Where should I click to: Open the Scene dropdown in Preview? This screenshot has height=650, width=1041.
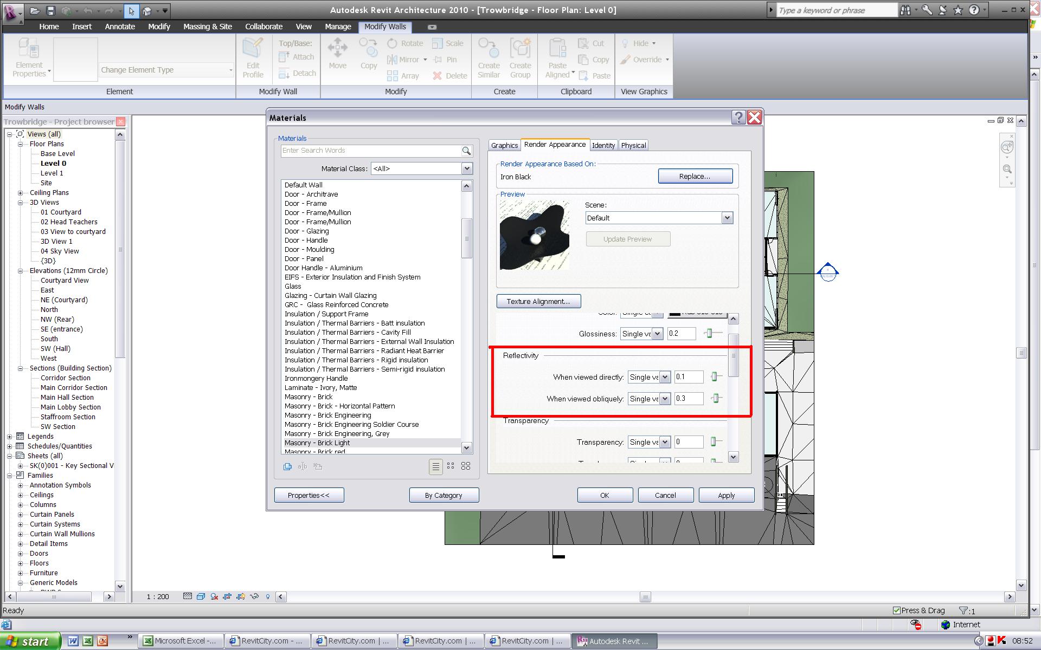click(x=727, y=218)
